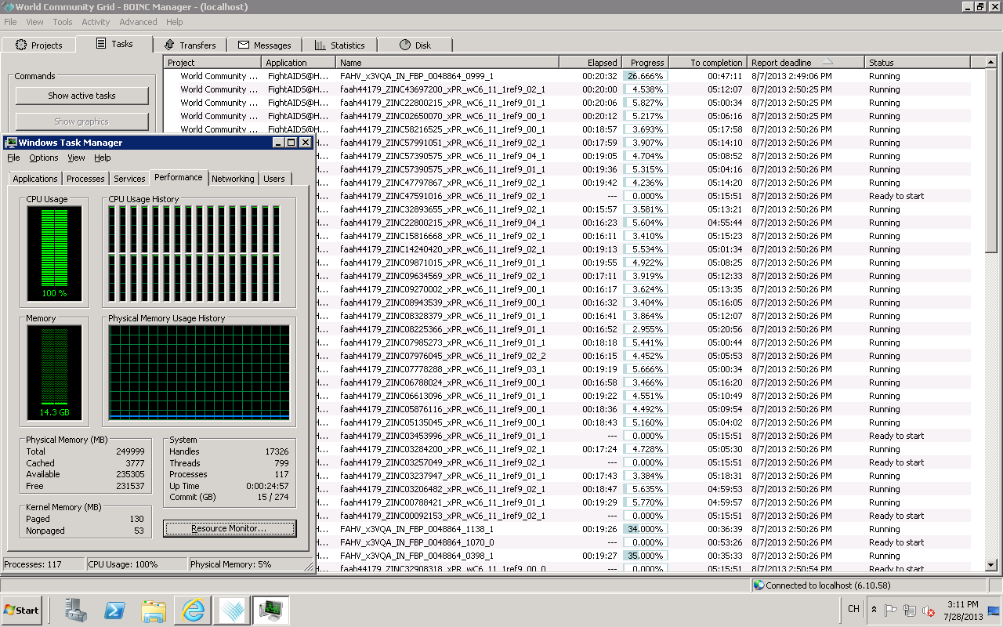The height and width of the screenshot is (627, 1003).
Task: Click the Connected to localhost status icon
Action: (759, 585)
